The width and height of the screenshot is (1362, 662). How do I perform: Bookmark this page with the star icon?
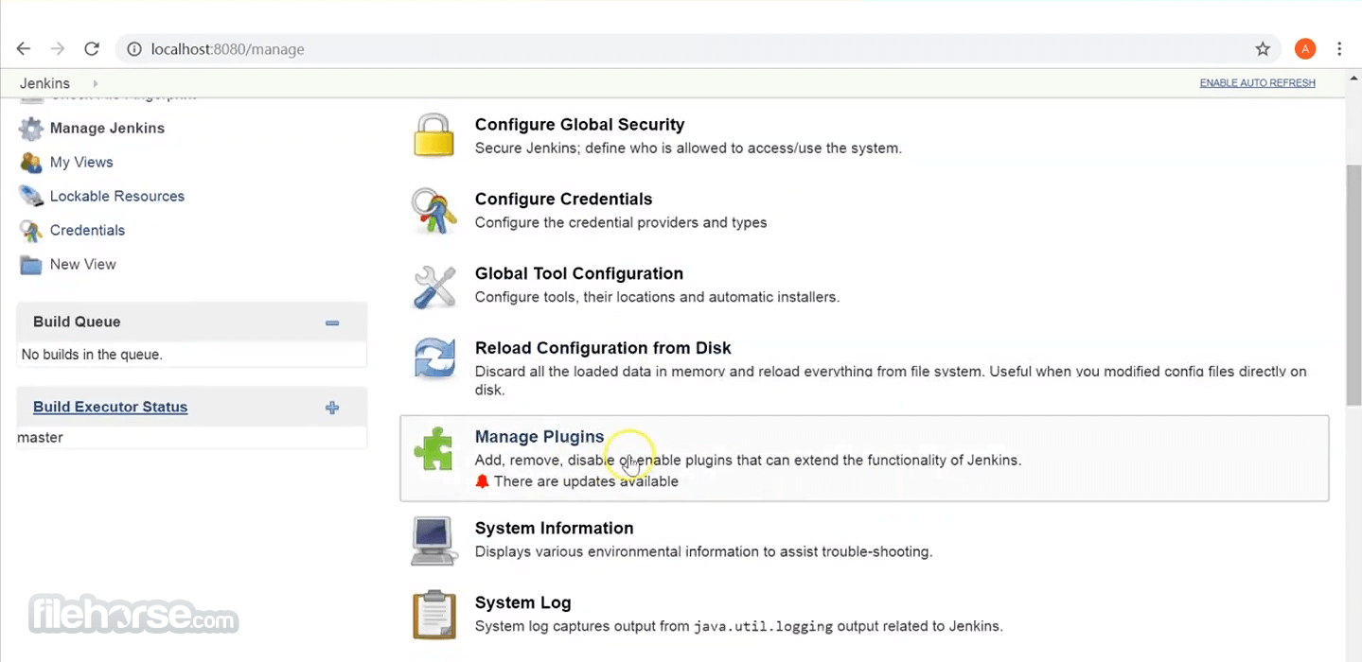(1263, 49)
